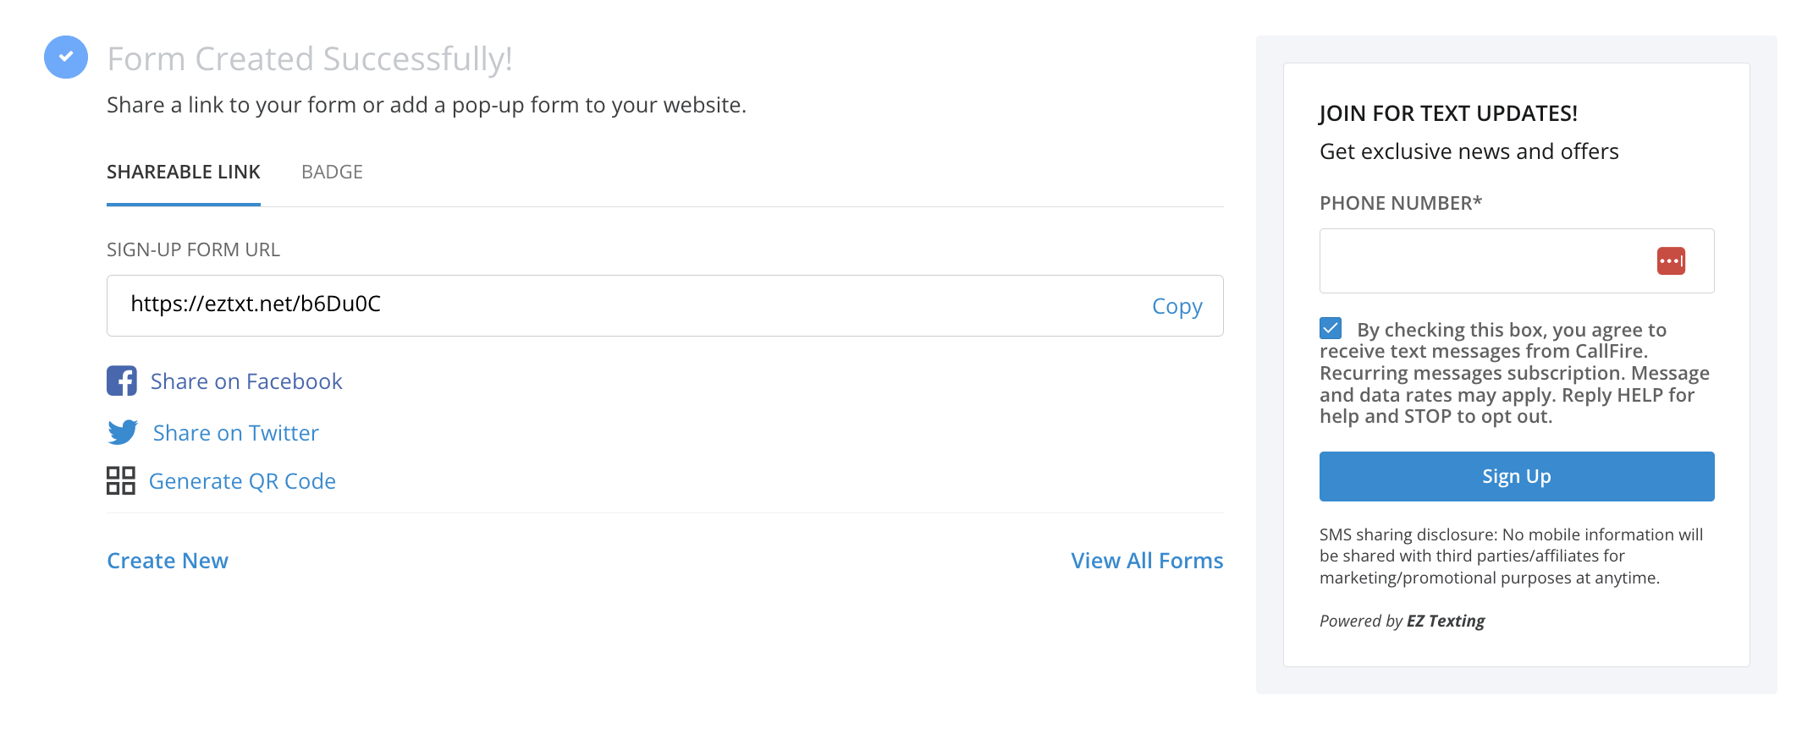
Task: Click the EZ Texting branding text
Action: pyautogui.click(x=1446, y=620)
